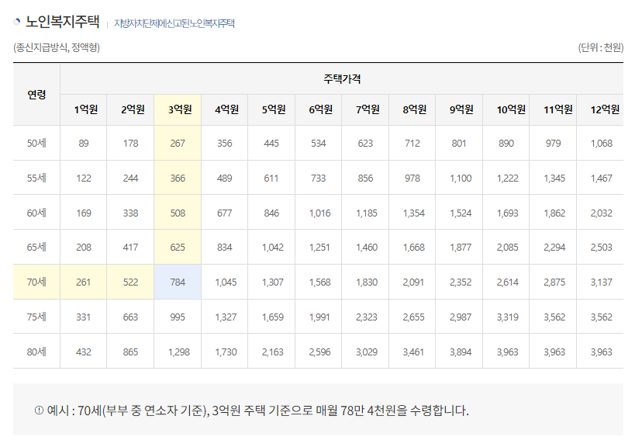Click value 3,894 for 80세 at 9억원
Screen dimensions: 642x440
[461, 352]
